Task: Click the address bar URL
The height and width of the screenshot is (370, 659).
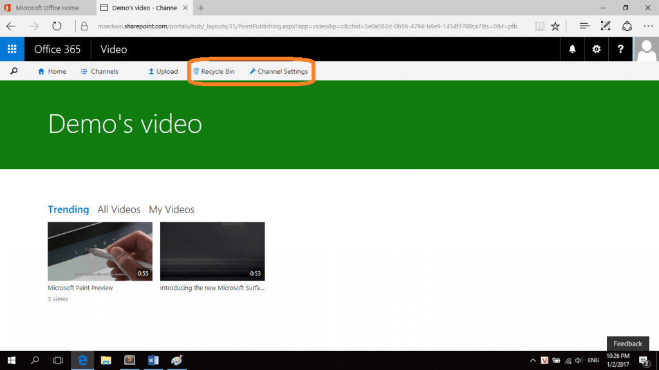Action: 308,26
